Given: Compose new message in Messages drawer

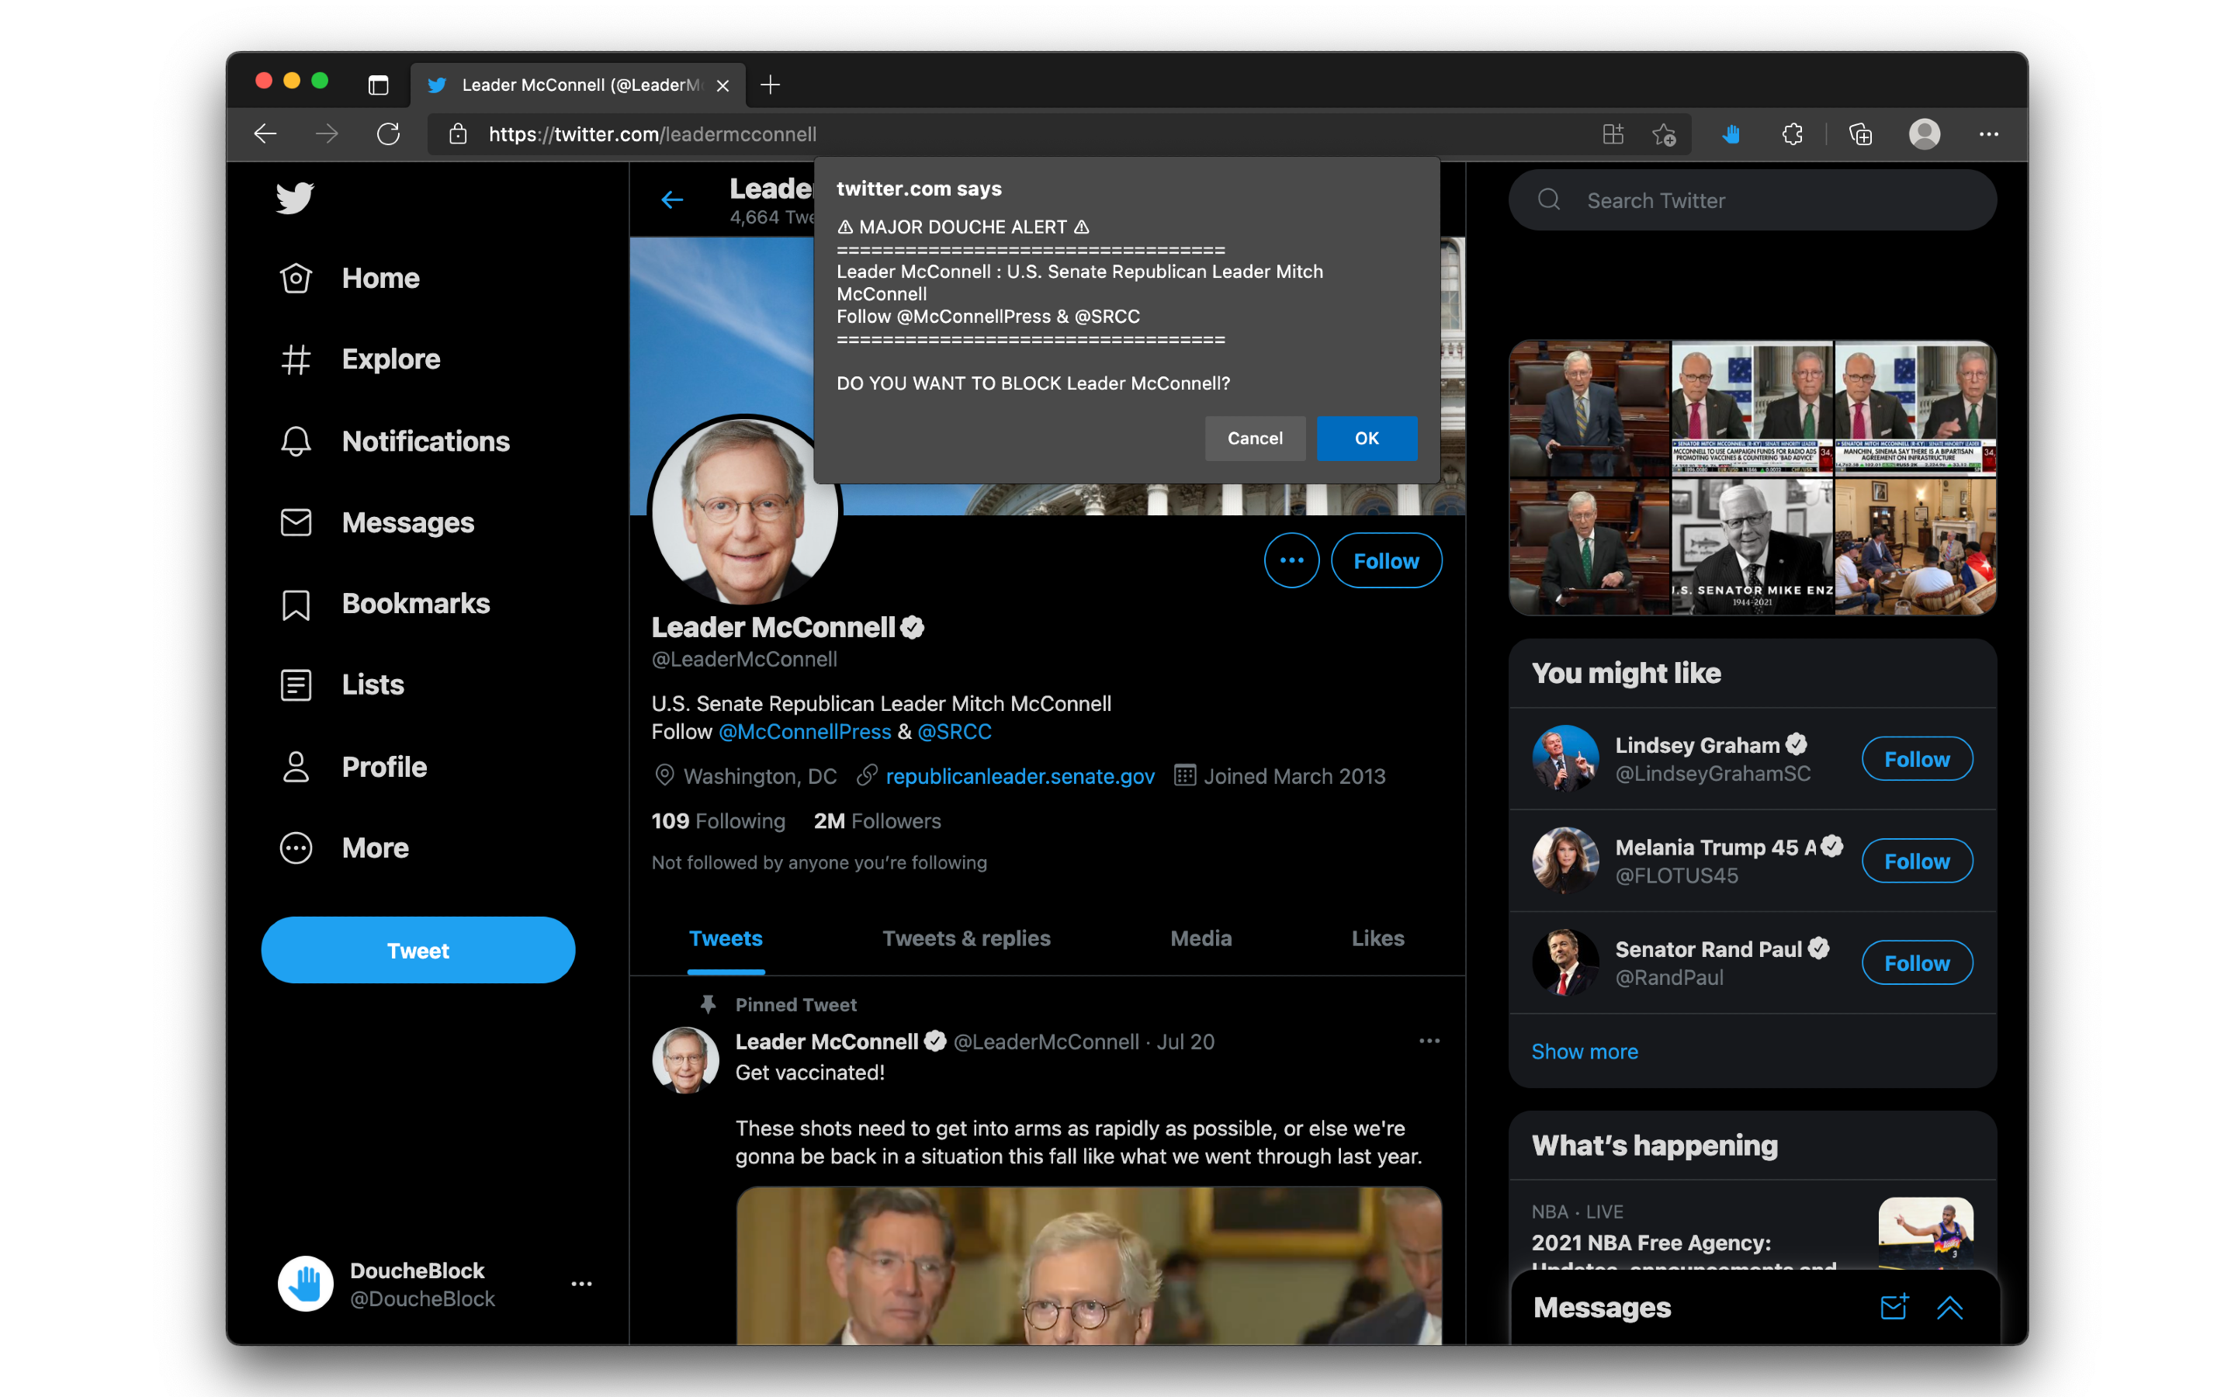Looking at the screenshot, I should click(x=1894, y=1306).
